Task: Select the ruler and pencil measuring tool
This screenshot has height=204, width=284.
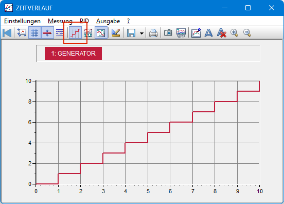Action: click(116, 33)
